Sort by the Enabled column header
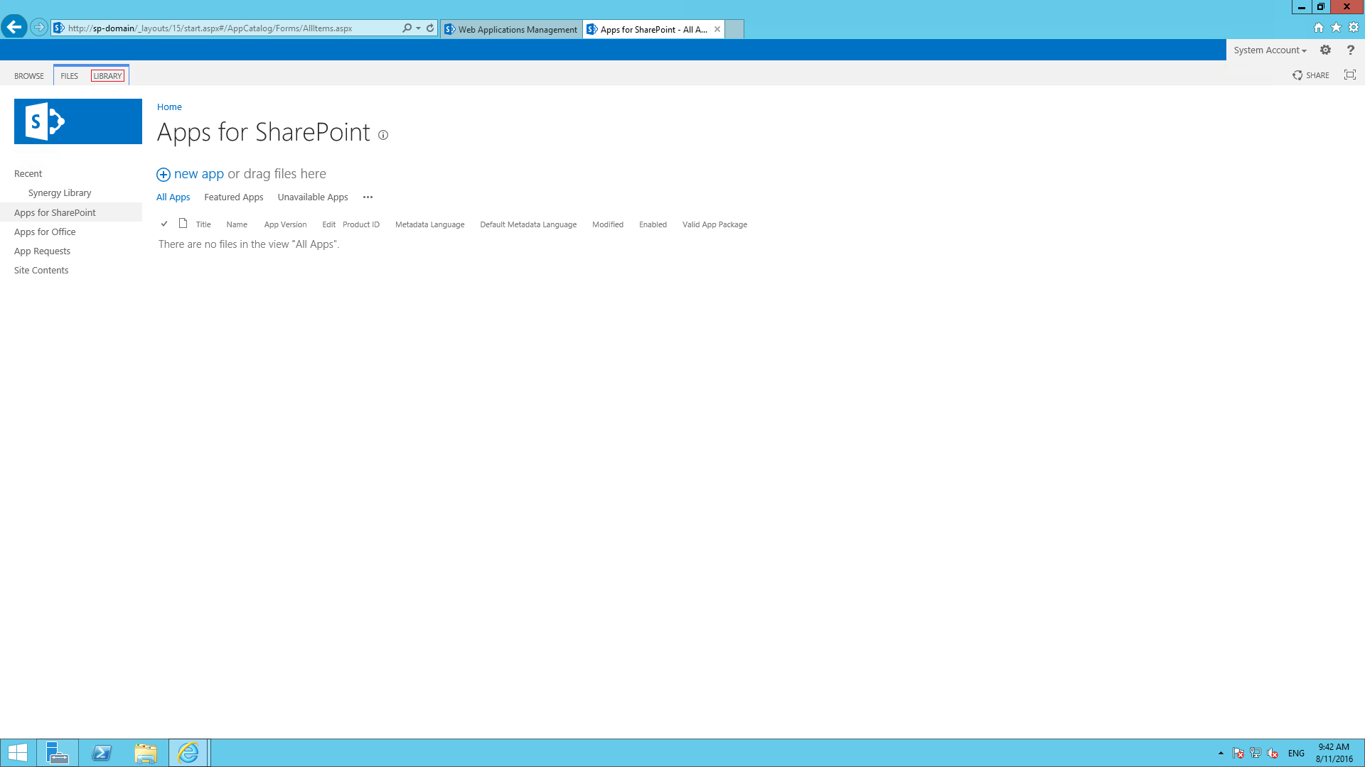Screen dimensions: 1365x767 (653, 224)
